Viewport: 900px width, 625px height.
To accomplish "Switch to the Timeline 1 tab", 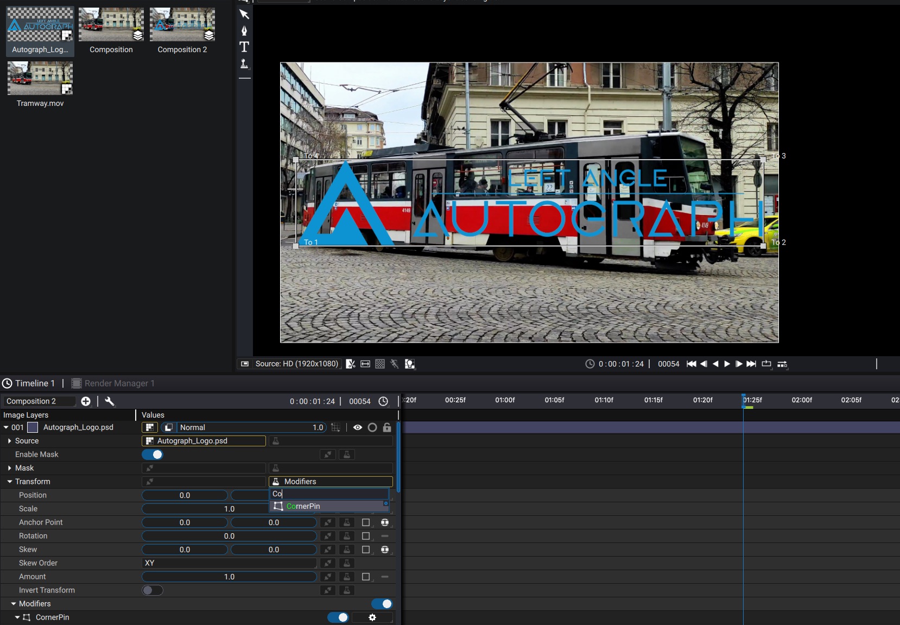I will click(29, 383).
